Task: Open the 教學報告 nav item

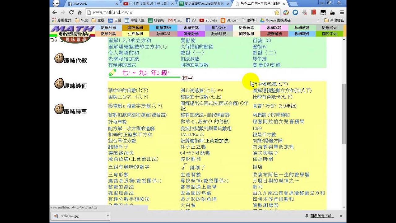Action: tap(302, 33)
